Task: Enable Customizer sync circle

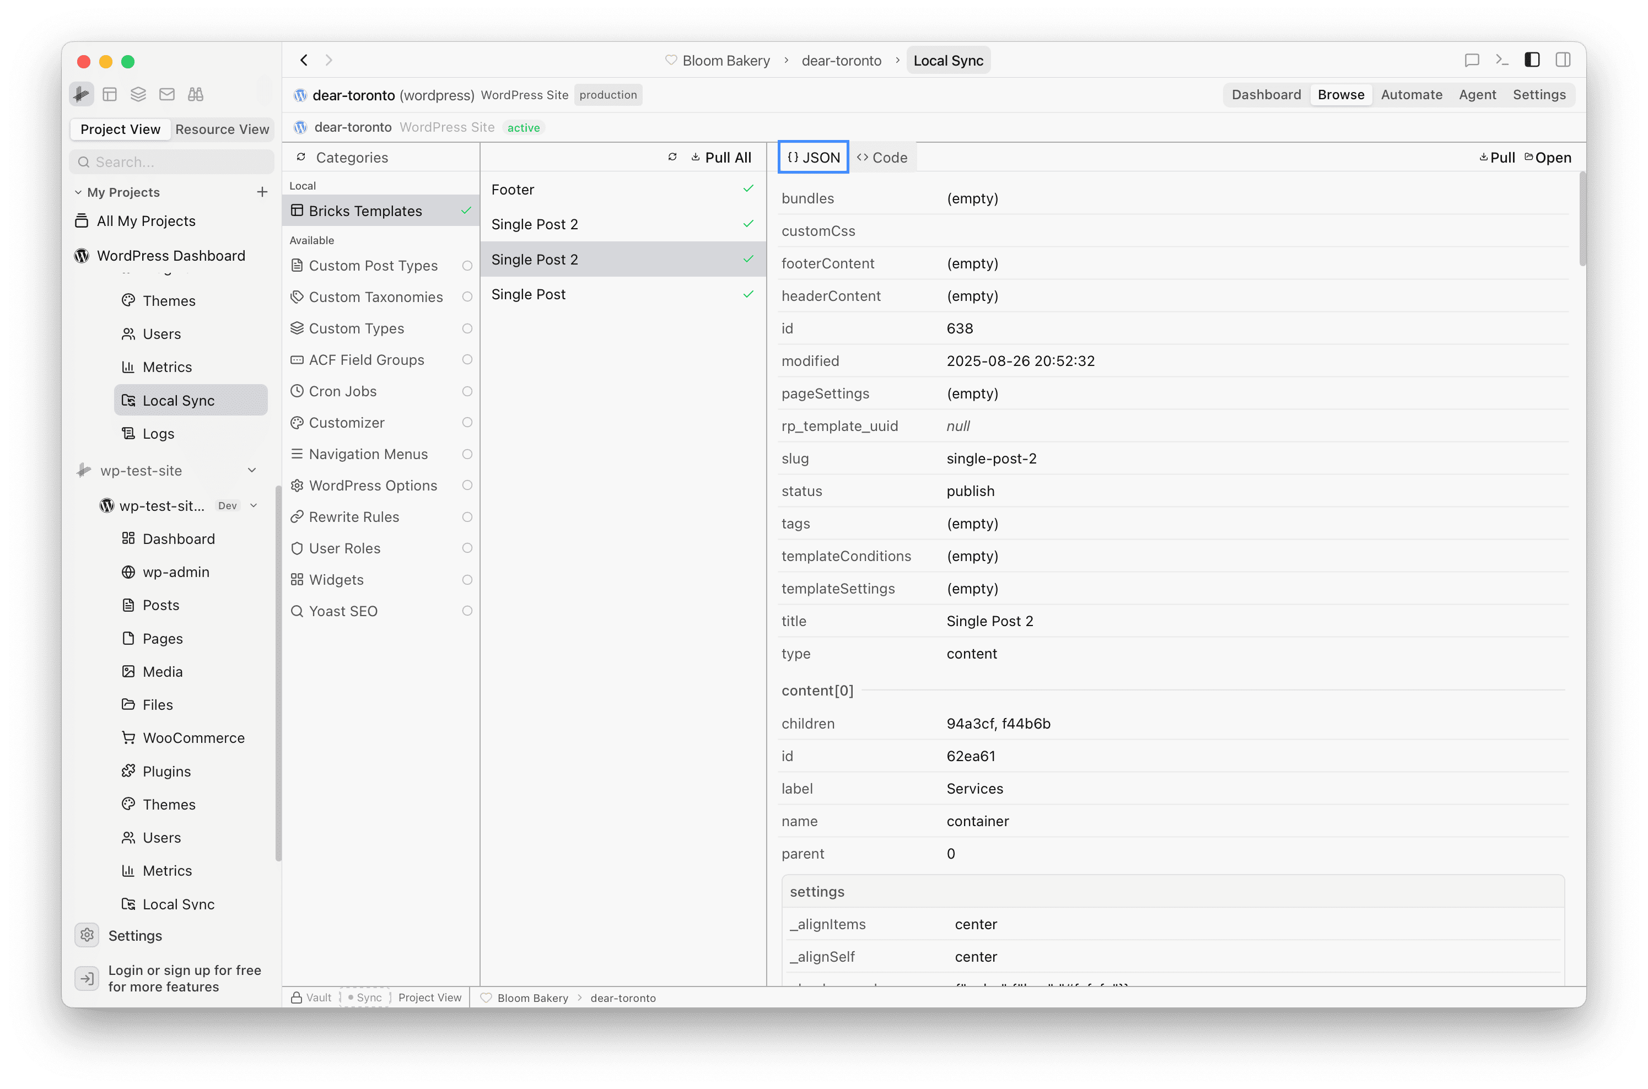Action: (x=467, y=422)
